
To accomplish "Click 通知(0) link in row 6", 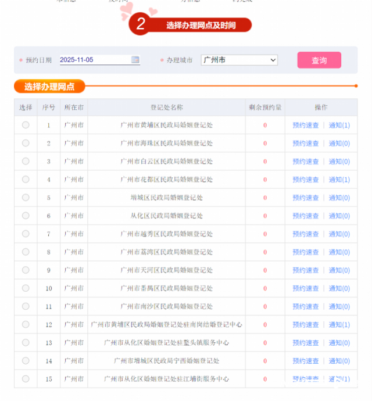I will 339,216.
